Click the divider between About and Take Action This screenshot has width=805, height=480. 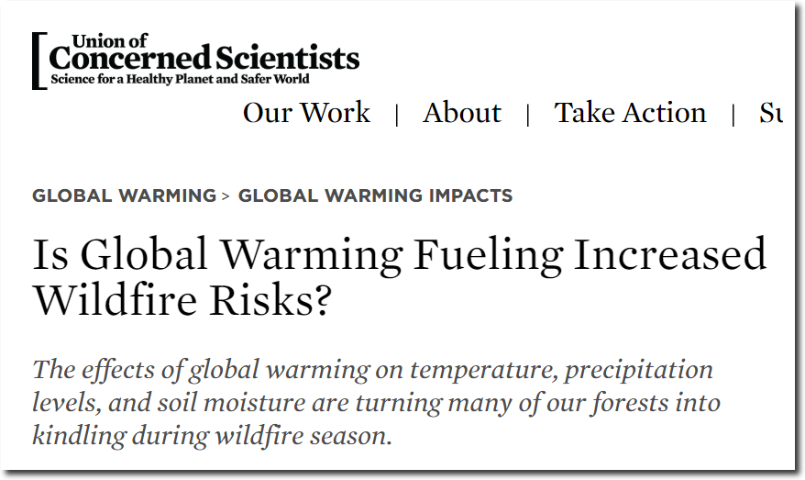(x=528, y=115)
